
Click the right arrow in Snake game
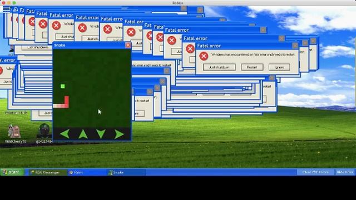pyautogui.click(x=119, y=134)
